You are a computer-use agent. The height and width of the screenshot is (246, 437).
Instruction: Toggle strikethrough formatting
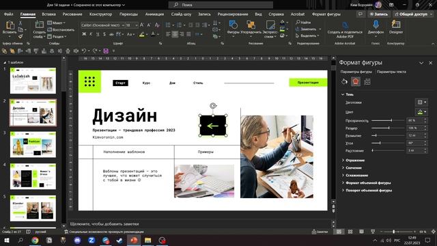(x=111, y=34)
